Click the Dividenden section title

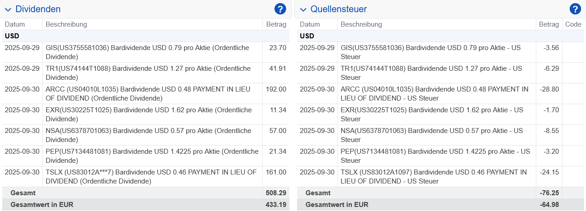[38, 9]
